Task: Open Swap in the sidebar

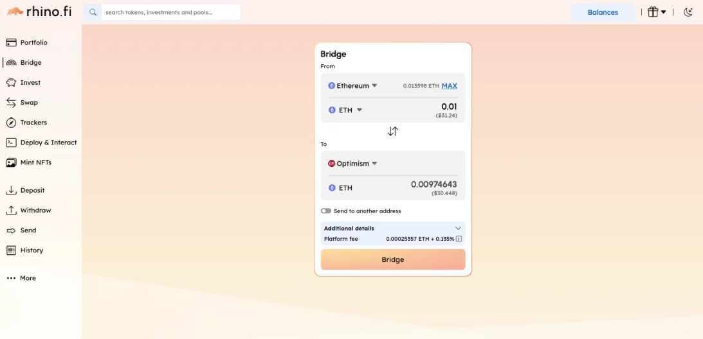Action: point(29,103)
